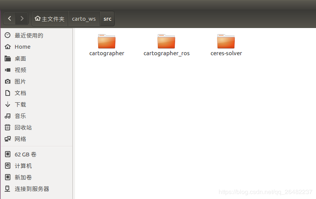Click the document icon beside 文档
This screenshot has width=316, height=199.
(x=8, y=93)
